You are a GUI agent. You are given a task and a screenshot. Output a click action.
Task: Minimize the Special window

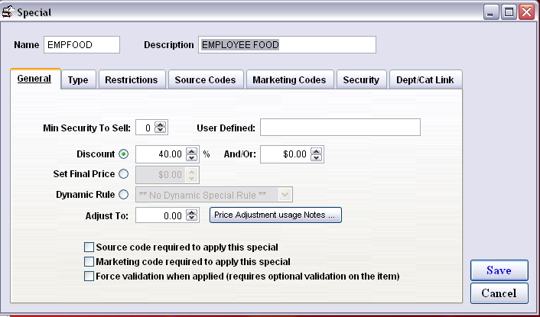point(492,12)
